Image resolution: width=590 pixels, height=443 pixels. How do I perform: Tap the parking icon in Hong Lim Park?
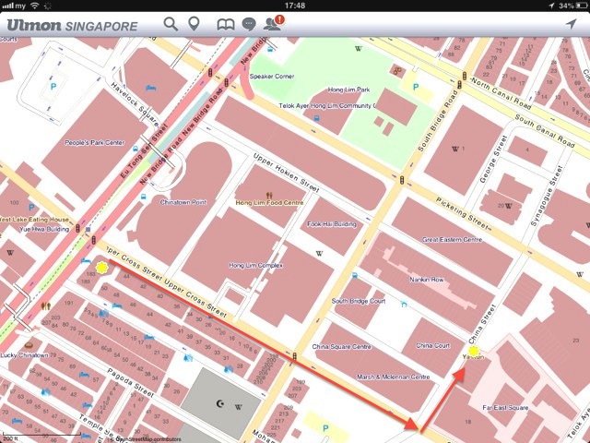(x=416, y=87)
